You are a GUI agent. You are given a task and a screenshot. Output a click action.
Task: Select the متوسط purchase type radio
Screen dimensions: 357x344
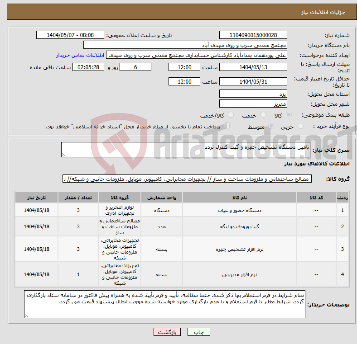click(x=271, y=126)
